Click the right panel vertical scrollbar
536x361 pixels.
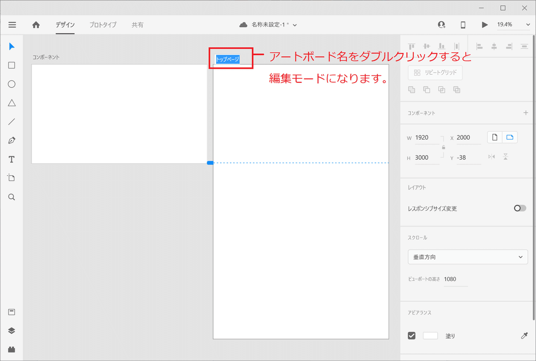coord(534,178)
